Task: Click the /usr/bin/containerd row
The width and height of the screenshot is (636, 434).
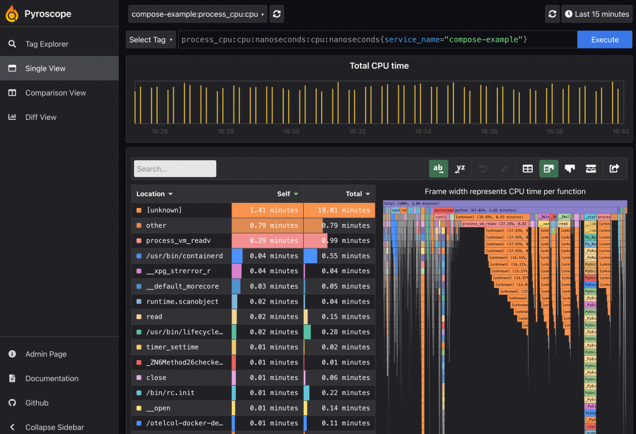Action: point(253,256)
